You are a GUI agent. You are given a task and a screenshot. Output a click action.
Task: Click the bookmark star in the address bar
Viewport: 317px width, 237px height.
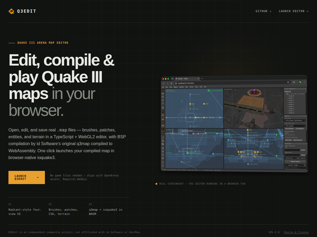288,82
